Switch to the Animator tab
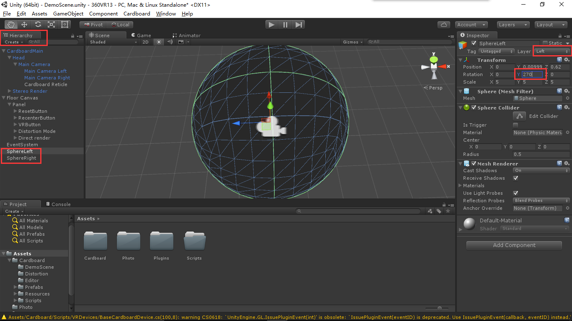This screenshot has width=572, height=321. (x=187, y=36)
